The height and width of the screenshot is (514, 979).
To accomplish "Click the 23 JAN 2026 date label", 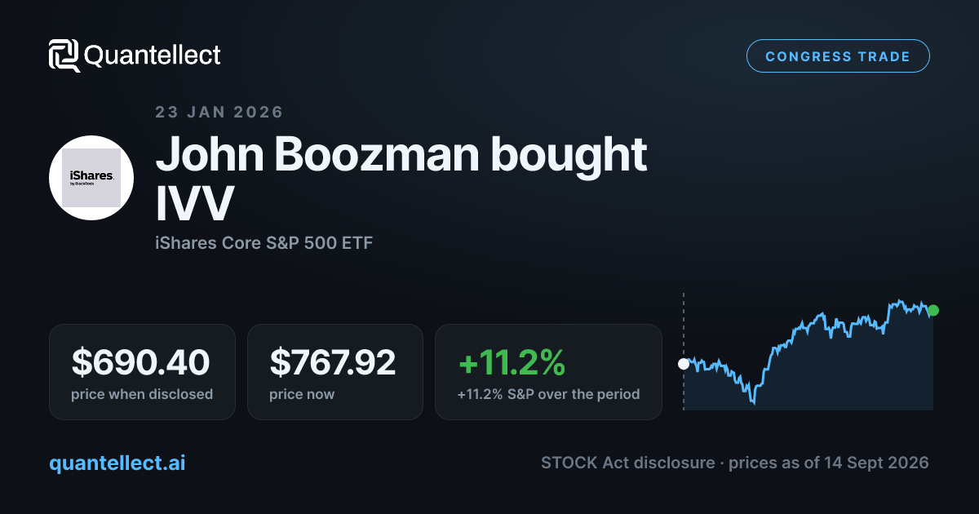I will pos(219,113).
